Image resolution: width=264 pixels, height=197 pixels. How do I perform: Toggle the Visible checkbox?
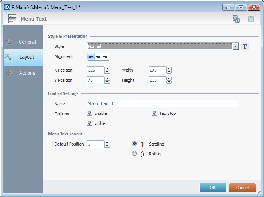89,123
